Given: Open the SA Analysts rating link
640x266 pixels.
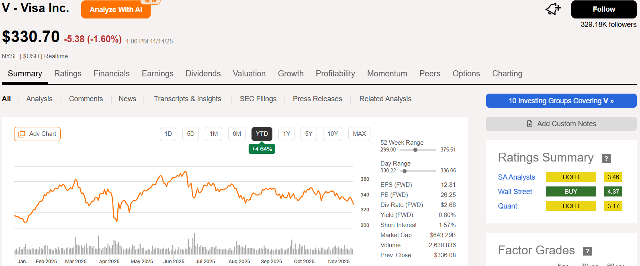Looking at the screenshot, I should click(x=517, y=177).
